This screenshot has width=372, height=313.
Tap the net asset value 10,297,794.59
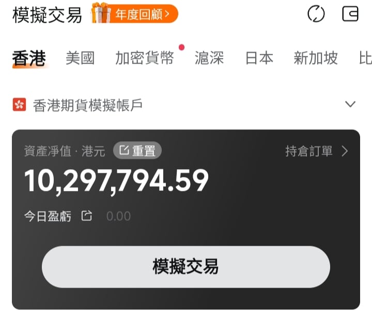(x=116, y=181)
